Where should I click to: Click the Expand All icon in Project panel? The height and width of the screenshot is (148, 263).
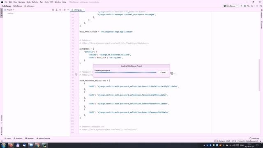57,10
